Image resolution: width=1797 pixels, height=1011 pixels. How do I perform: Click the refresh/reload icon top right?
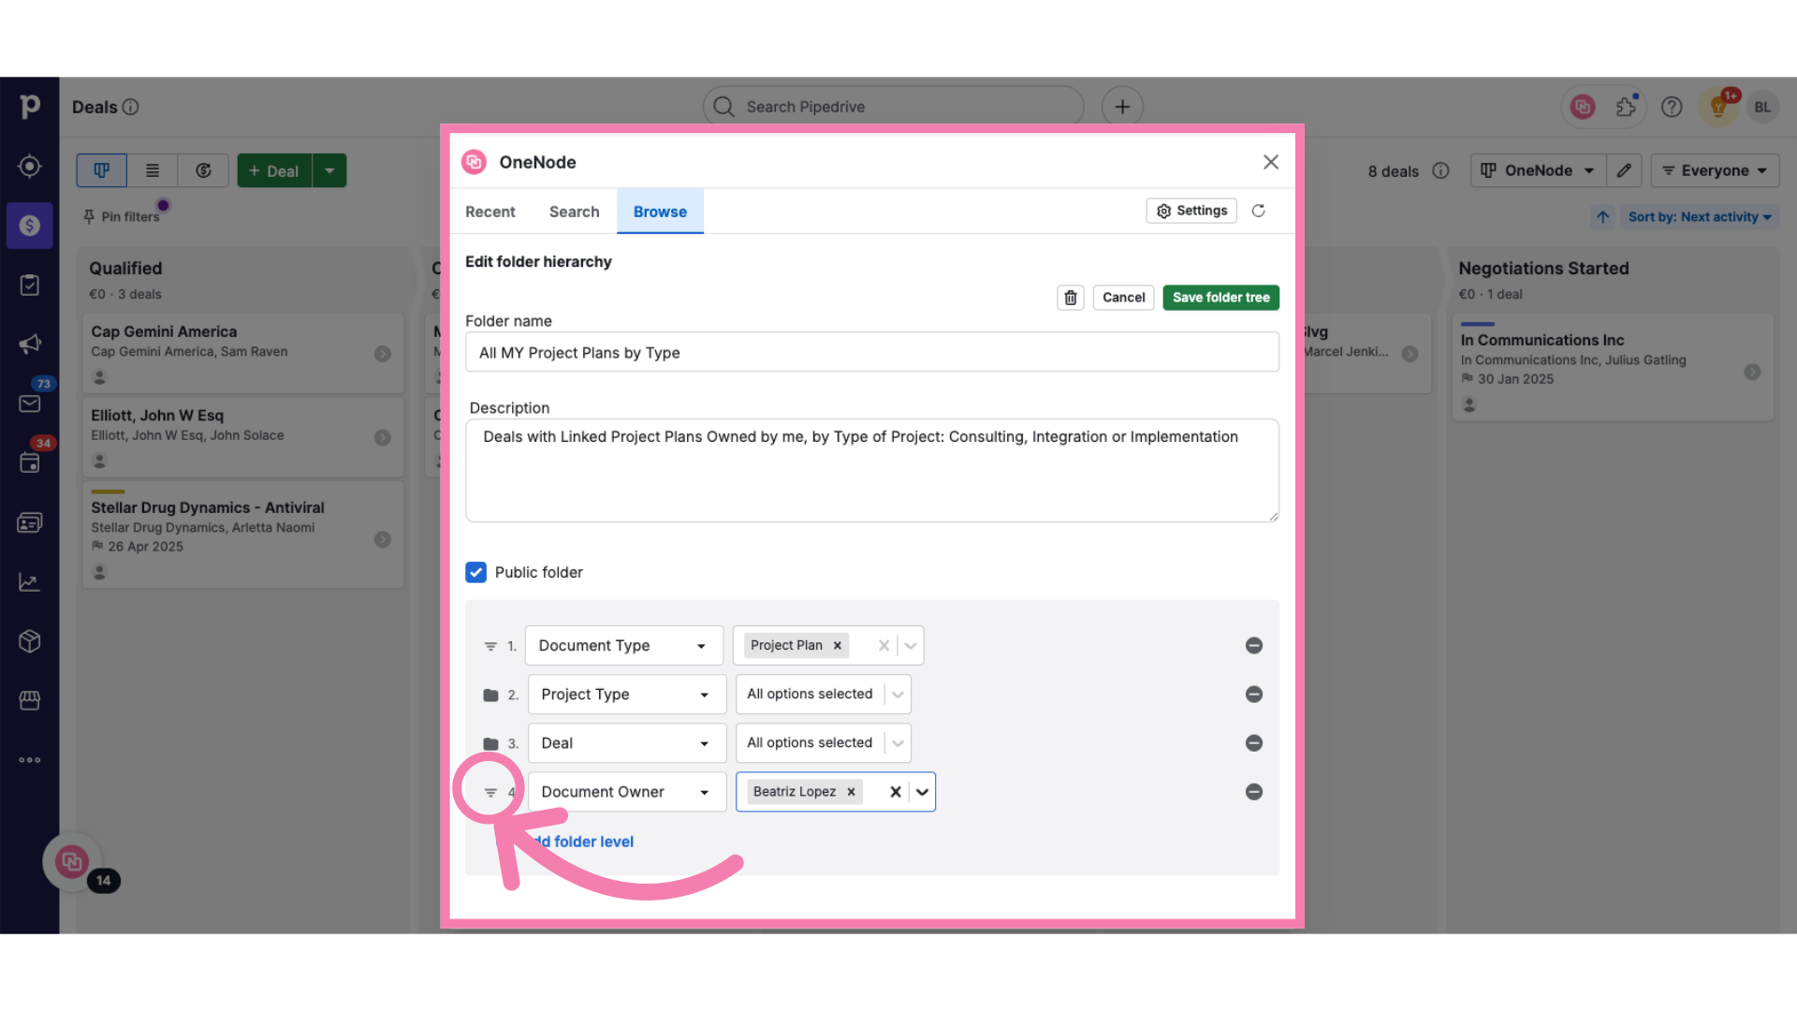tap(1258, 210)
